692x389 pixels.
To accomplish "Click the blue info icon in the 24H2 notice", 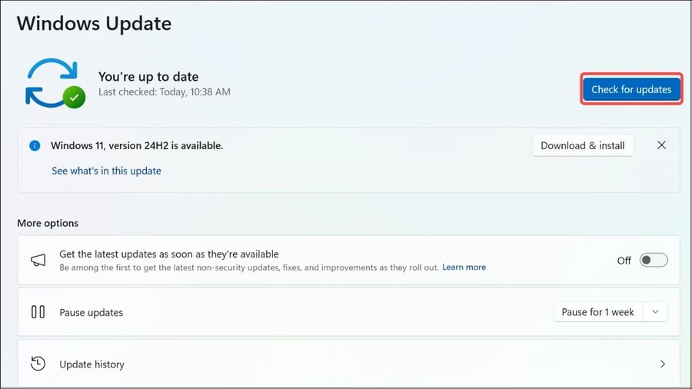I will pos(35,145).
